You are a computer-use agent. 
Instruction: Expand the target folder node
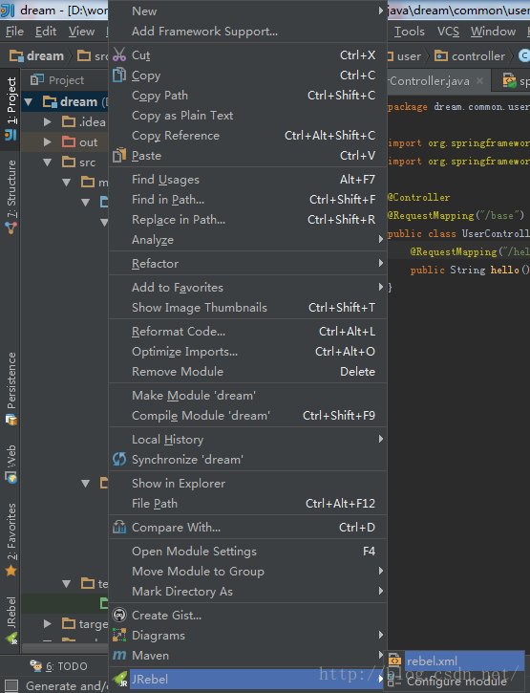pyautogui.click(x=47, y=623)
